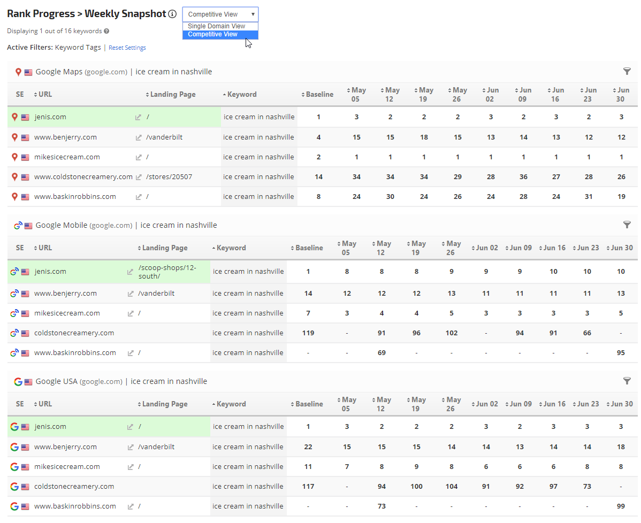Open external link icon for www.benjerry.com in Google Mobile
641x523 pixels.
point(130,294)
